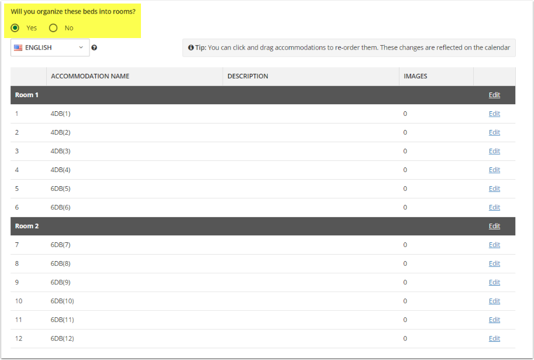Select the Yes radio button
This screenshot has height=360, width=534.
tap(15, 28)
